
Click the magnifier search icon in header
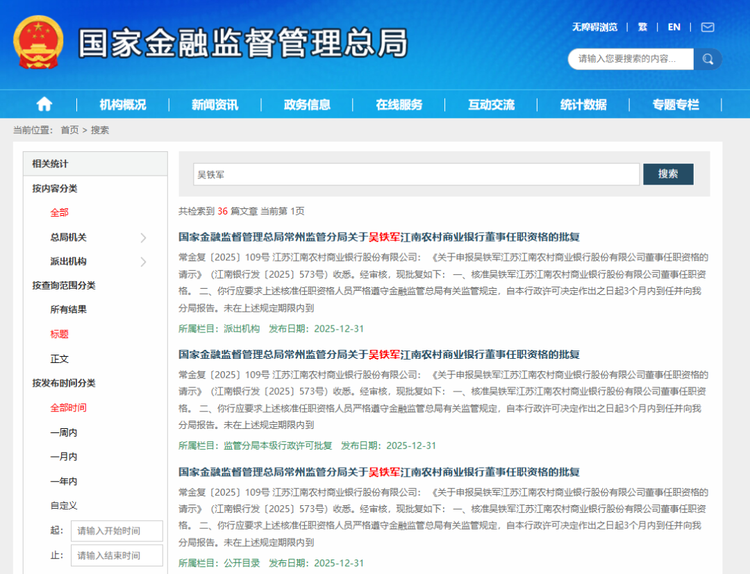pos(708,59)
